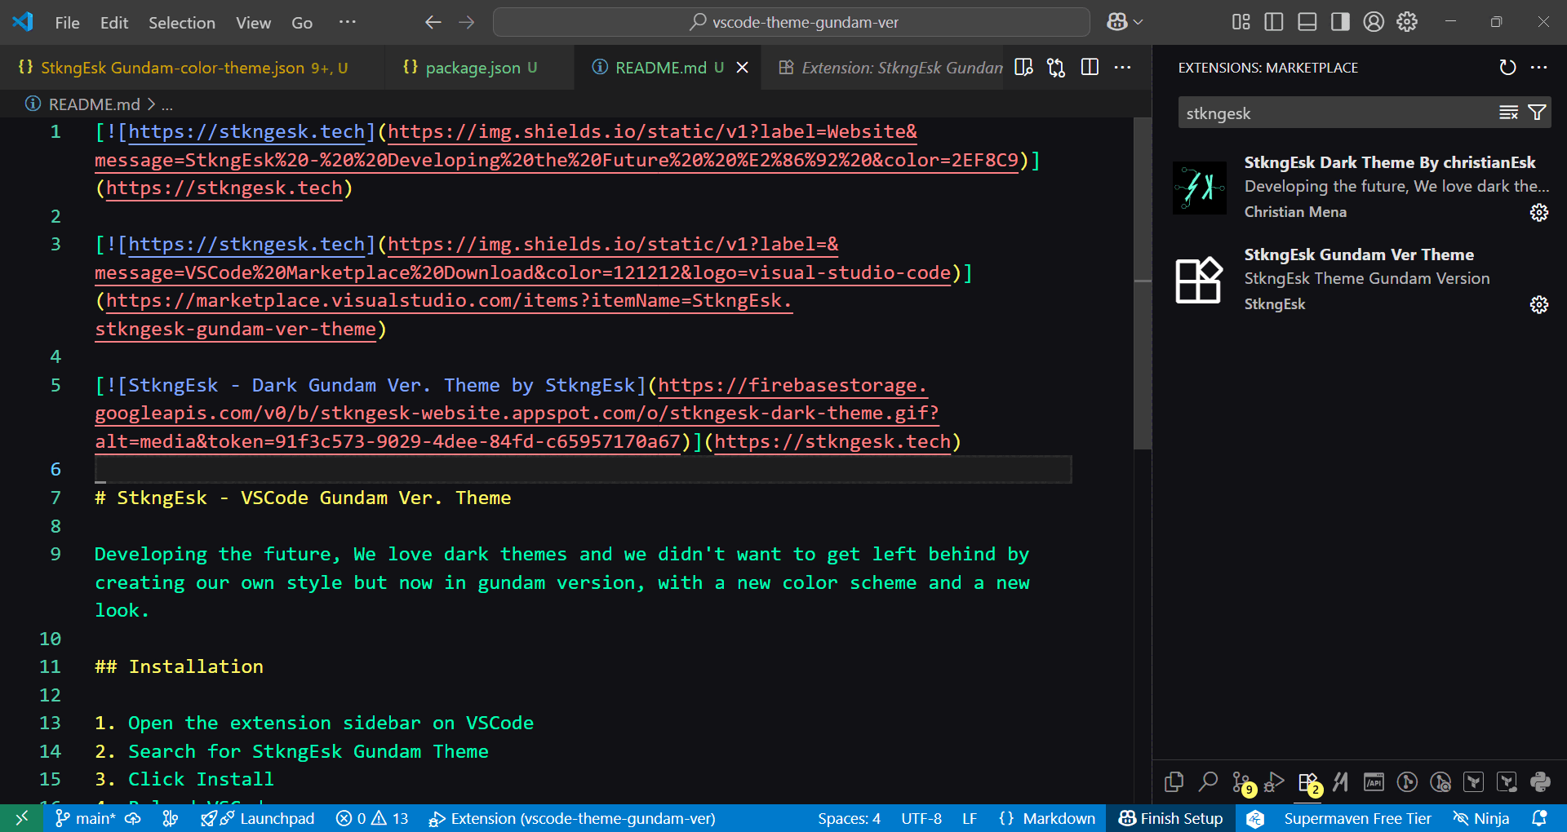Image resolution: width=1567 pixels, height=832 pixels.
Task: Open Launchpad from status bar
Action: click(x=258, y=818)
